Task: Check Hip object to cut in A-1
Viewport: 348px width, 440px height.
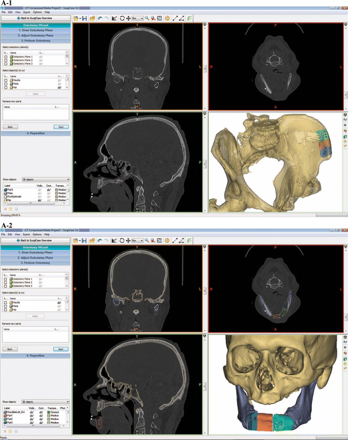Action: coord(6,88)
